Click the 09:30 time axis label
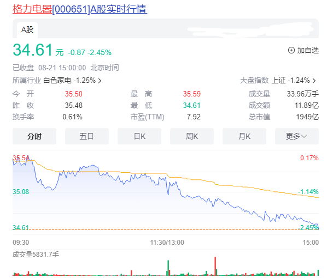The image size is (327, 278). [x=21, y=243]
